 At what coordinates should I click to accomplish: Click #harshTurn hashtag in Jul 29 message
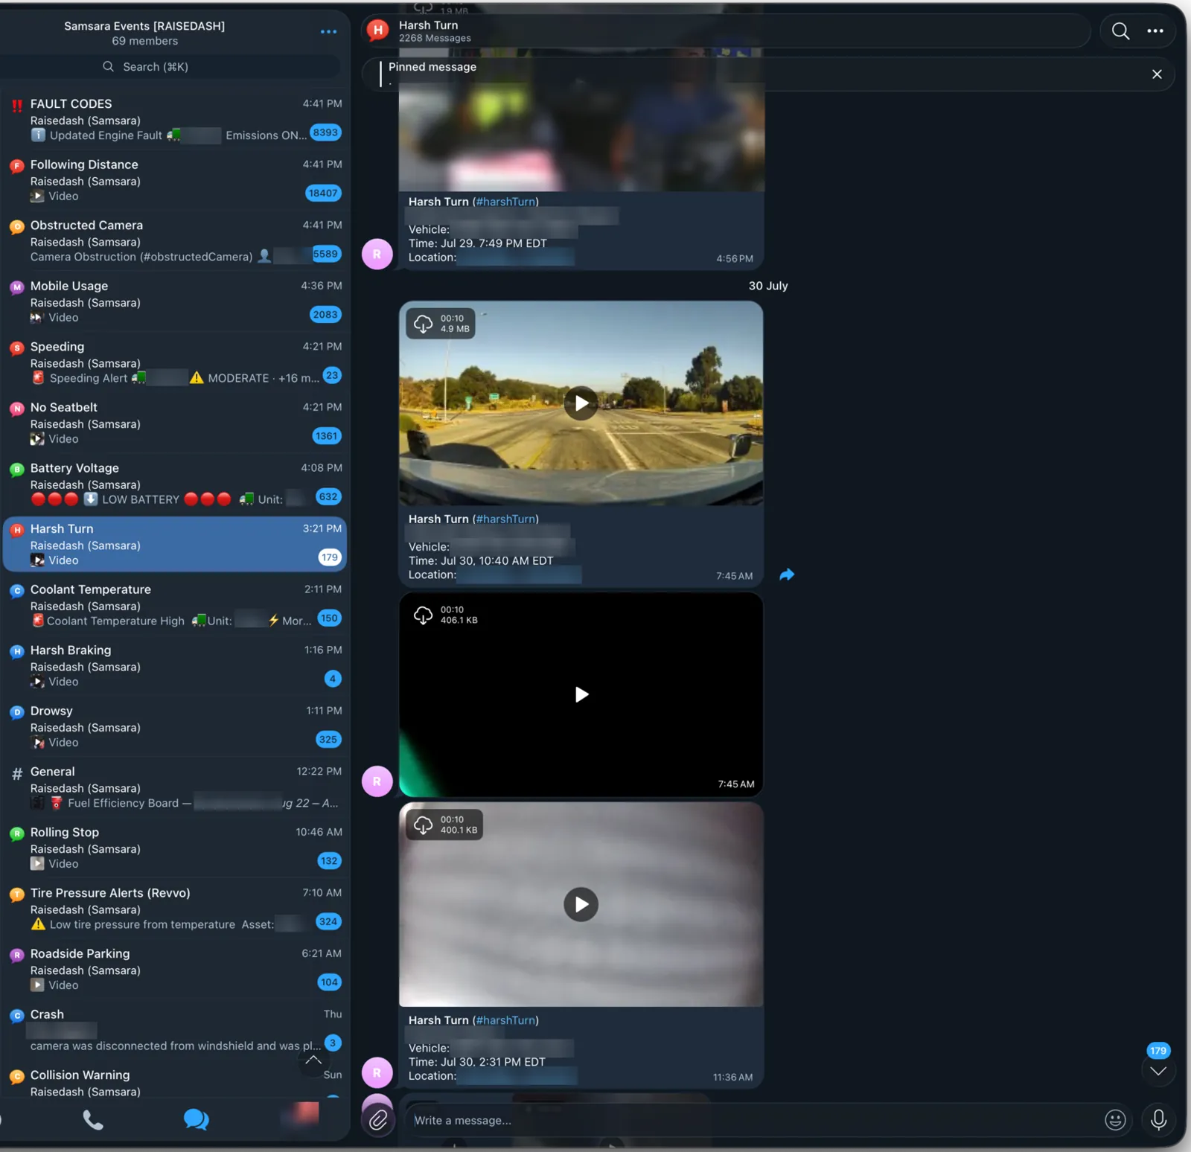(x=505, y=202)
